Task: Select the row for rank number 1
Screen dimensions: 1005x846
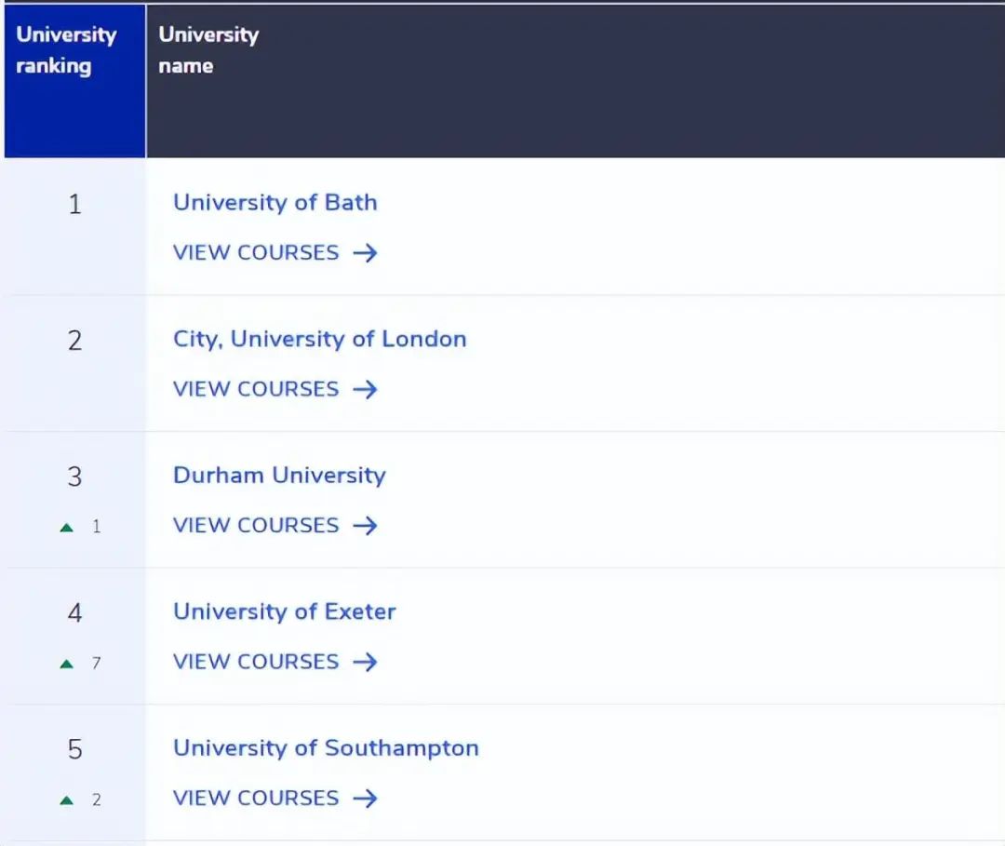Action: (x=74, y=204)
